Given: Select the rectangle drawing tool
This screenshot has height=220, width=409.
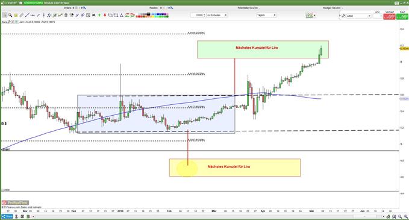Looking at the screenshot, I should pyautogui.click(x=116, y=15).
